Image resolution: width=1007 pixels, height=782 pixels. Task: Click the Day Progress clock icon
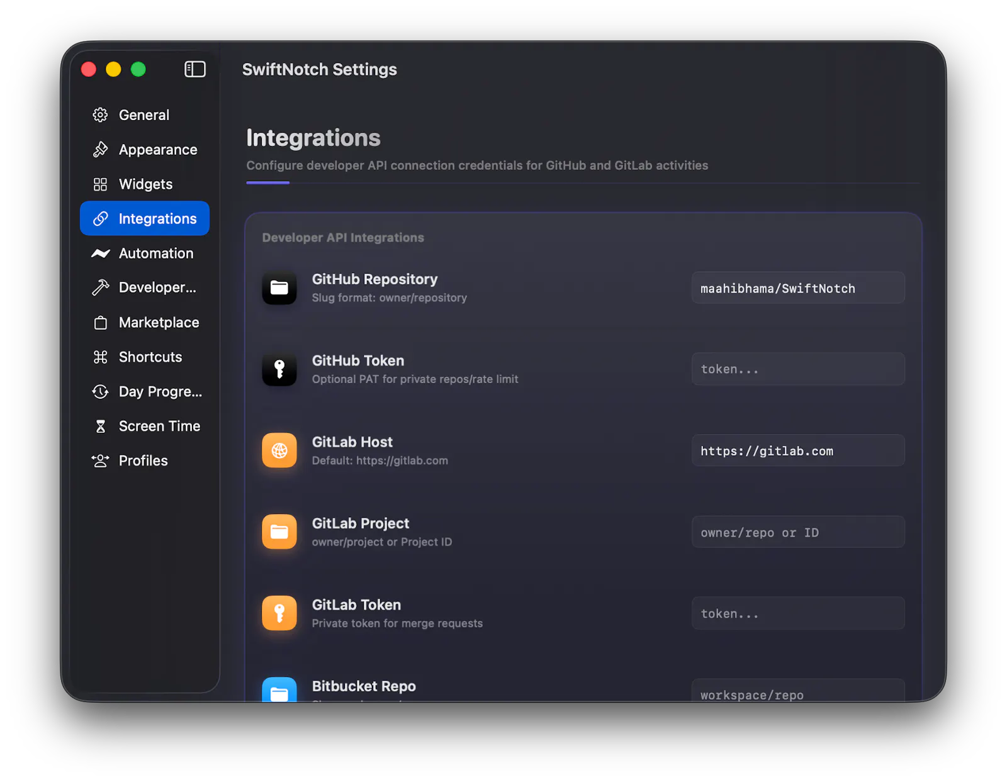100,392
